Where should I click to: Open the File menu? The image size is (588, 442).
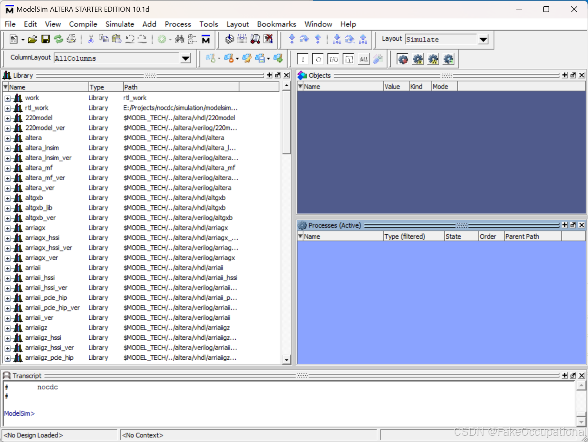[10, 24]
